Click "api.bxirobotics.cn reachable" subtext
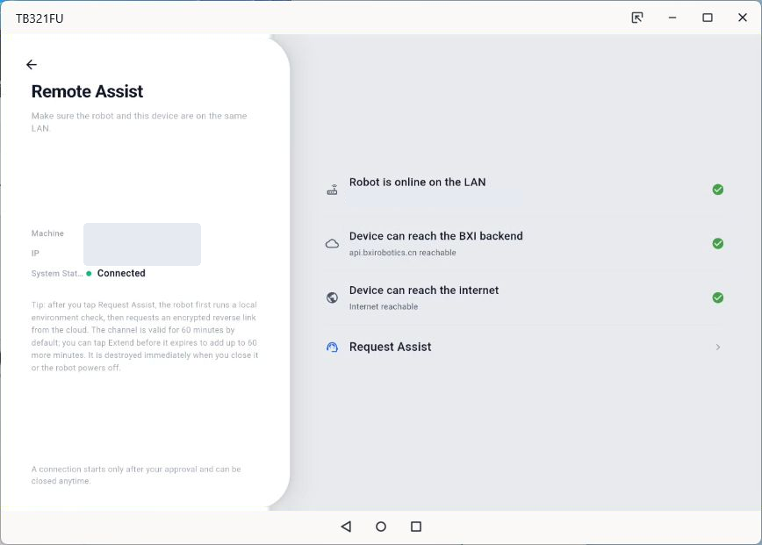The height and width of the screenshot is (545, 762). 402,253
